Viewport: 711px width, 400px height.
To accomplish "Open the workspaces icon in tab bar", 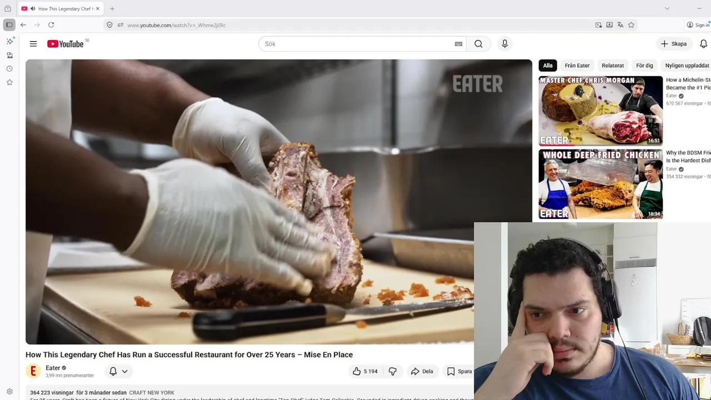I will click(x=8, y=9).
